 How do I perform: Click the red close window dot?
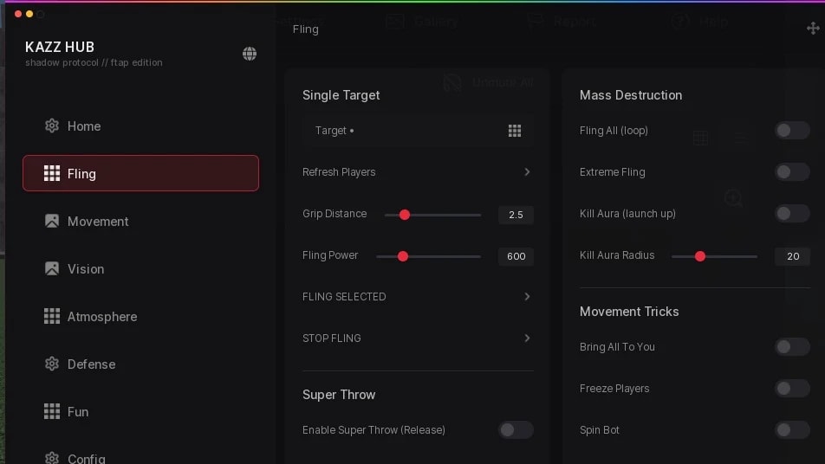click(x=18, y=14)
